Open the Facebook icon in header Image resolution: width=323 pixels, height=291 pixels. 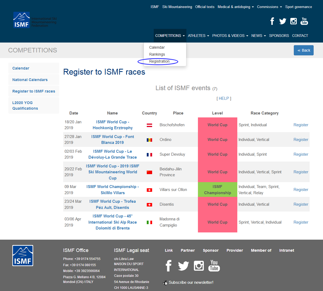point(272,21)
